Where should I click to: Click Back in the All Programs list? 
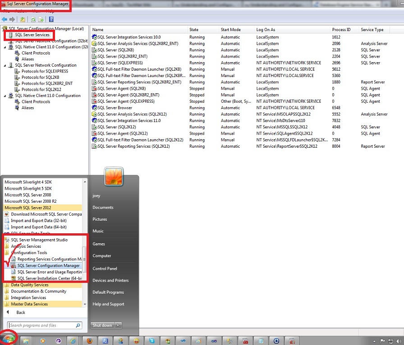[x=21, y=312]
